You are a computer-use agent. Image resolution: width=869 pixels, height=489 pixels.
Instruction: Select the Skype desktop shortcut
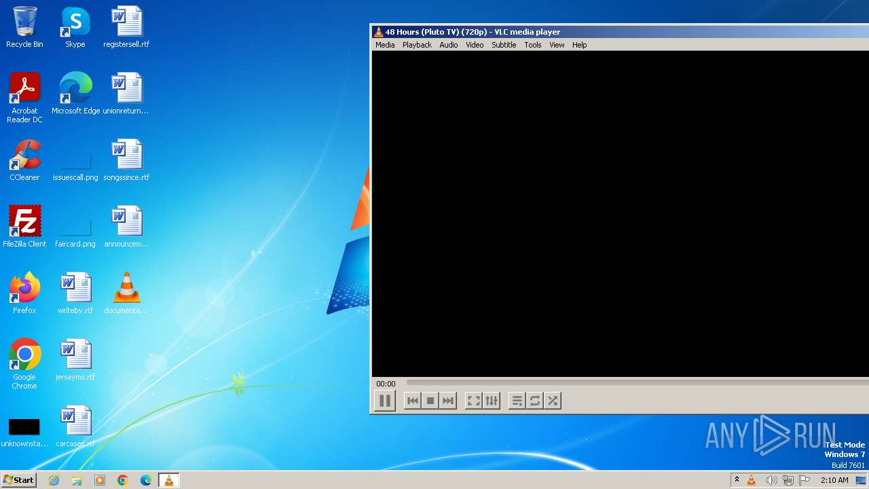point(75,27)
